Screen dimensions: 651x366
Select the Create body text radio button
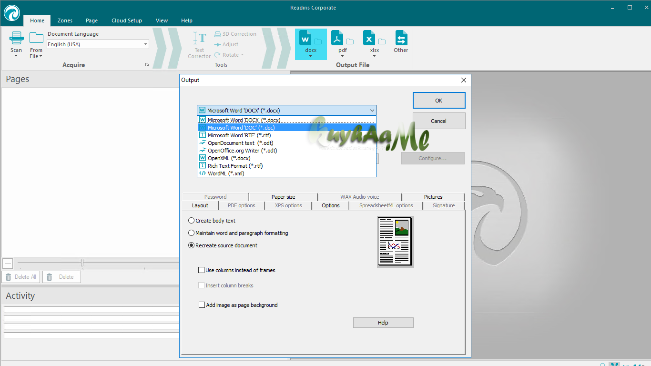(x=192, y=221)
